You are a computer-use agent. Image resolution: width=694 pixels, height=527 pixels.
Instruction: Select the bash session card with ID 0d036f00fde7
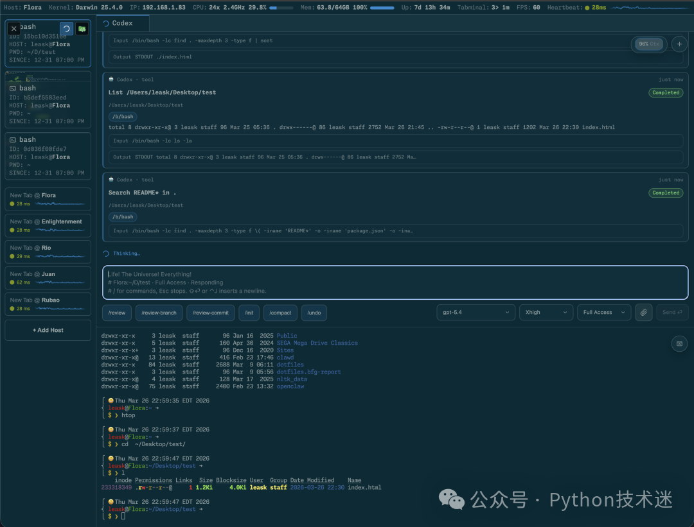click(x=48, y=156)
